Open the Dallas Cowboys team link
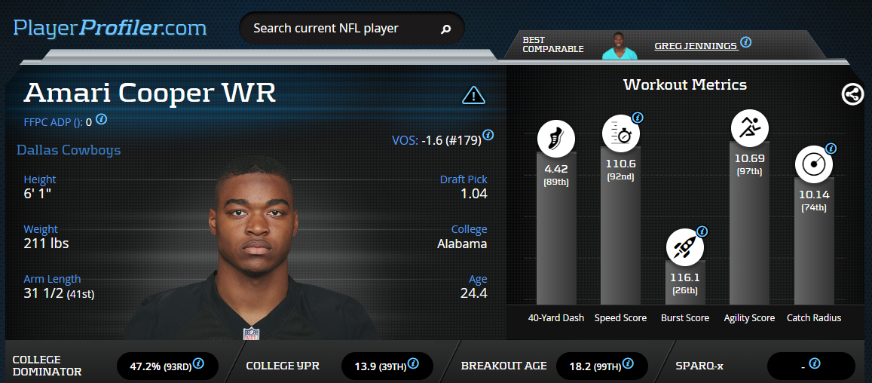The width and height of the screenshot is (872, 383). click(x=69, y=150)
